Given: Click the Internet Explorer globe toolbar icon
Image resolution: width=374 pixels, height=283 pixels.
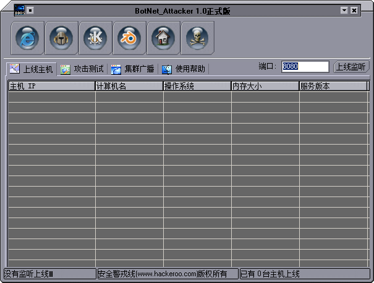Looking at the screenshot, I should (x=28, y=38).
